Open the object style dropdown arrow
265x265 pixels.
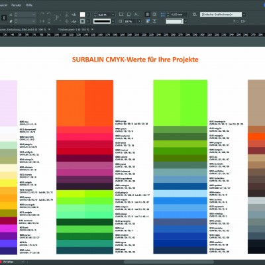click(x=244, y=15)
